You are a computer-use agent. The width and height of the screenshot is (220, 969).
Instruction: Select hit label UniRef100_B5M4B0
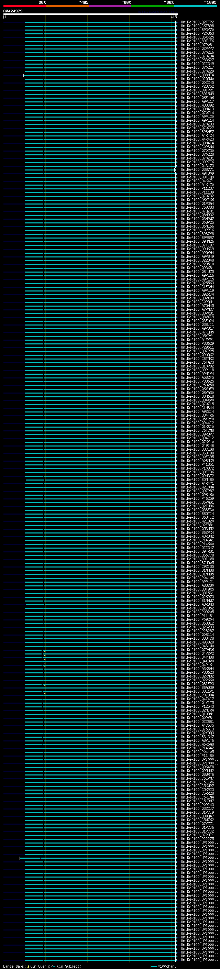click(197, 480)
